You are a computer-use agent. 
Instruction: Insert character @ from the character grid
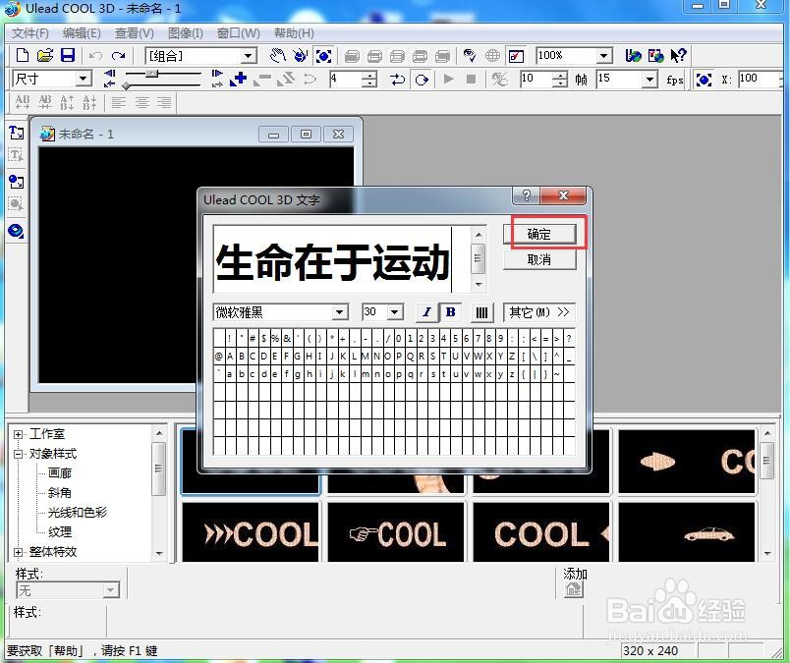pos(219,357)
